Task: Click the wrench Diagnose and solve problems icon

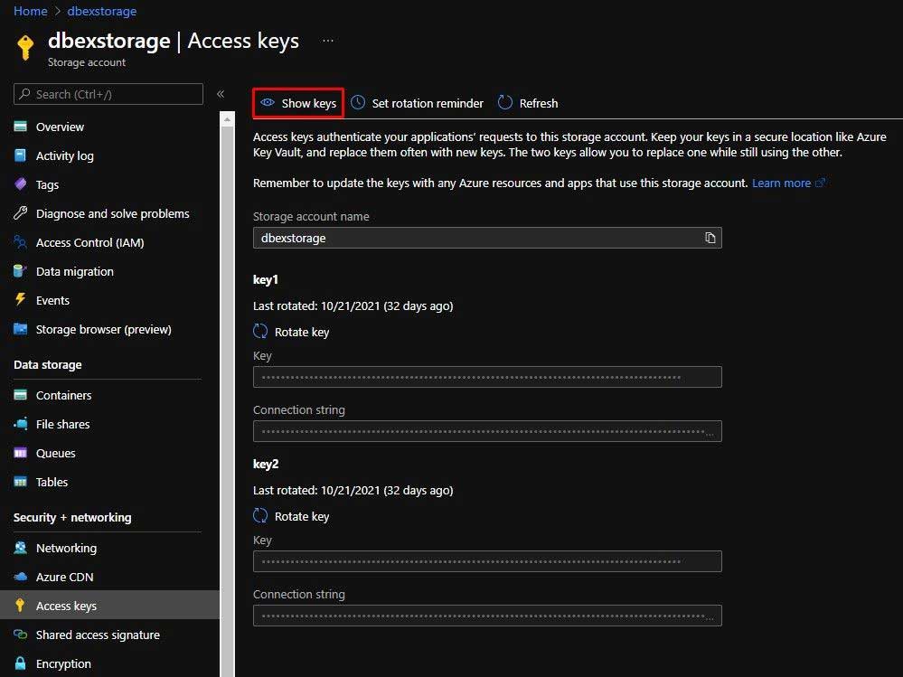Action: pyautogui.click(x=20, y=213)
